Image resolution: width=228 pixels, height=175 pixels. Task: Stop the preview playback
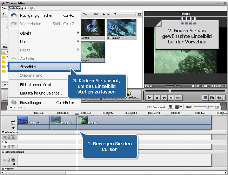point(157,98)
